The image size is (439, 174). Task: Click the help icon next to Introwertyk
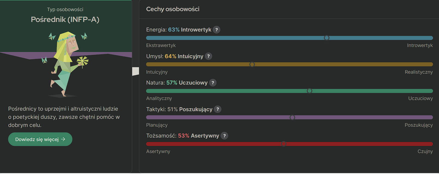pyautogui.click(x=217, y=30)
